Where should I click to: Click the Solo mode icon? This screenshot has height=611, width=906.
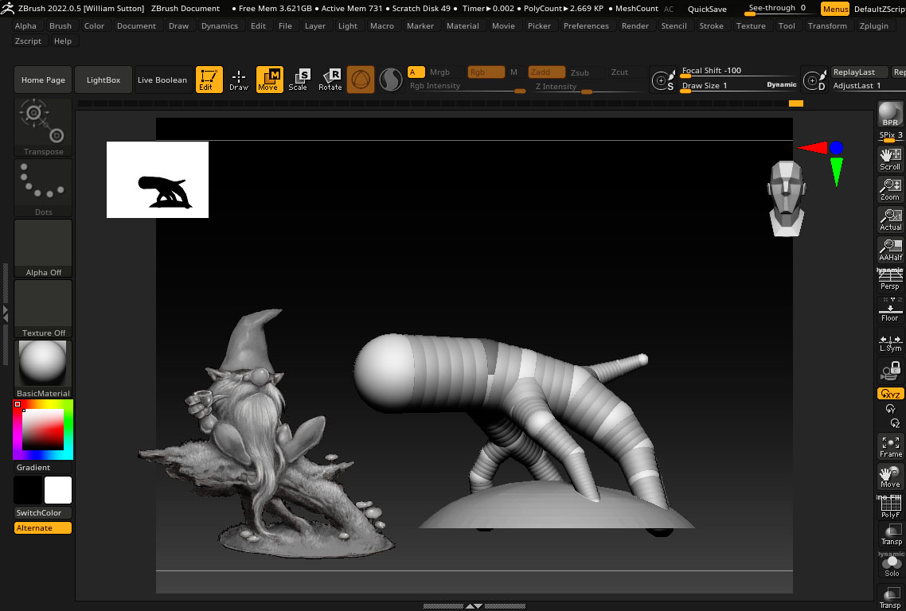(891, 563)
